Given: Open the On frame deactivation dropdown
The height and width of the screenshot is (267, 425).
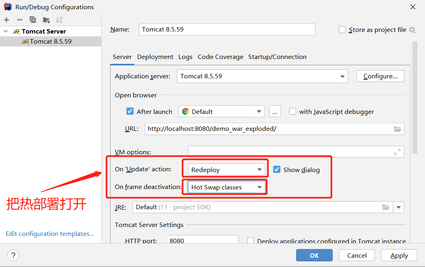Looking at the screenshot, I should pos(226,187).
